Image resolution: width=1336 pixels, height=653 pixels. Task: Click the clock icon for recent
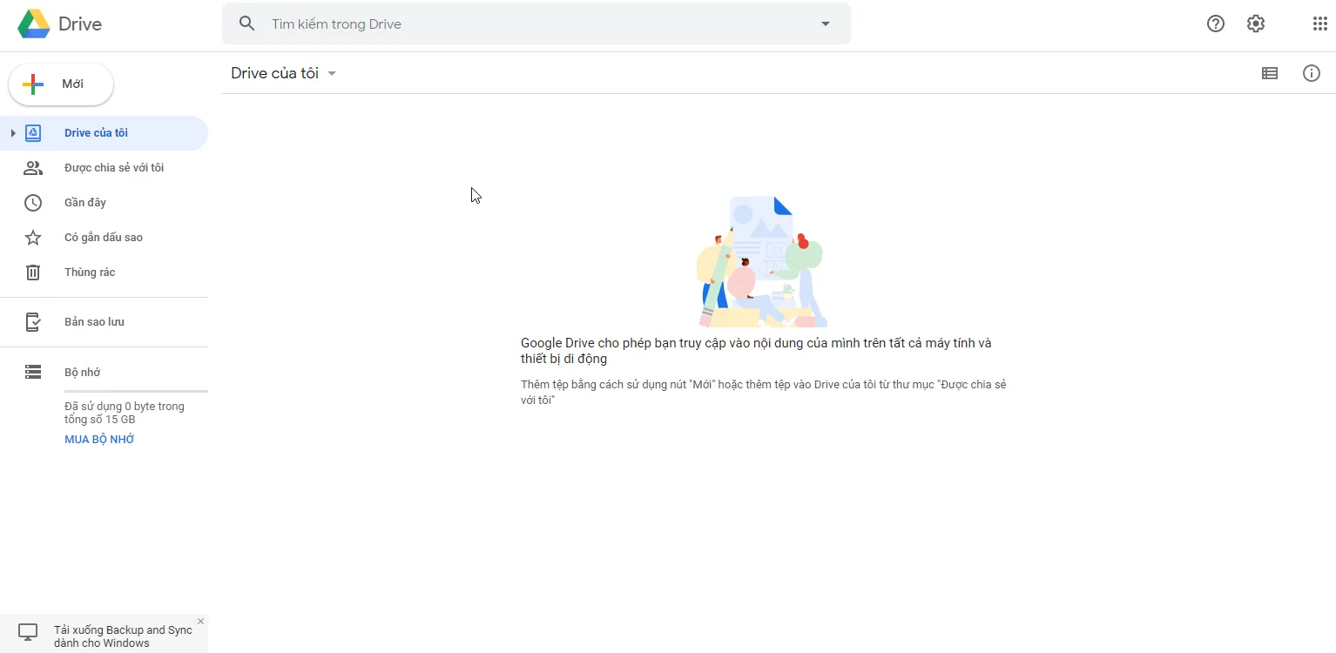point(33,203)
